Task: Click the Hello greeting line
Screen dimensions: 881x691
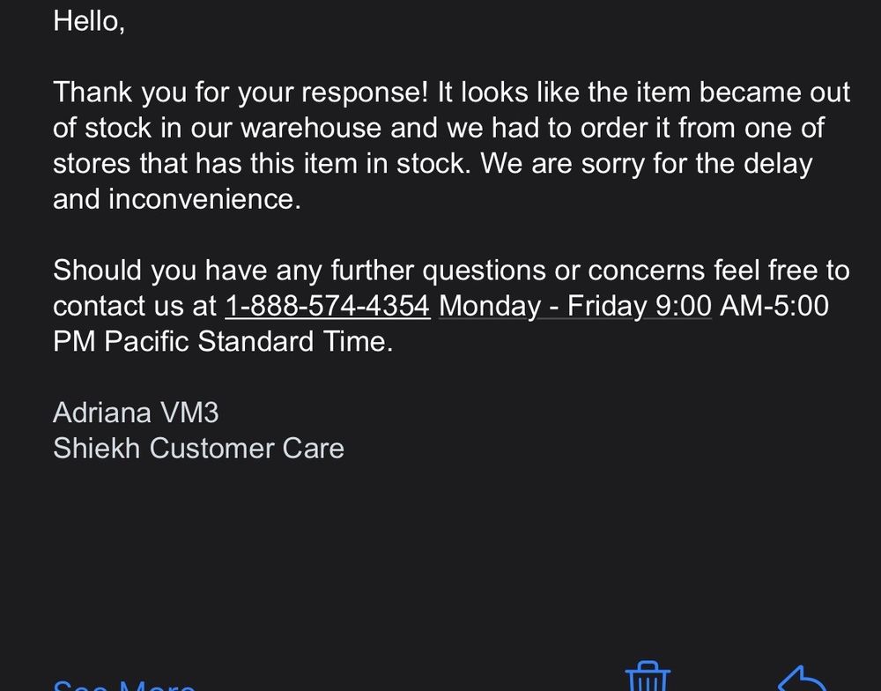Action: [x=89, y=21]
